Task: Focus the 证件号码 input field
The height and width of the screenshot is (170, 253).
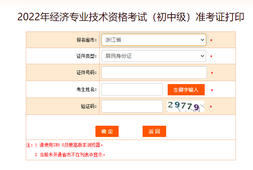Action: (x=154, y=72)
